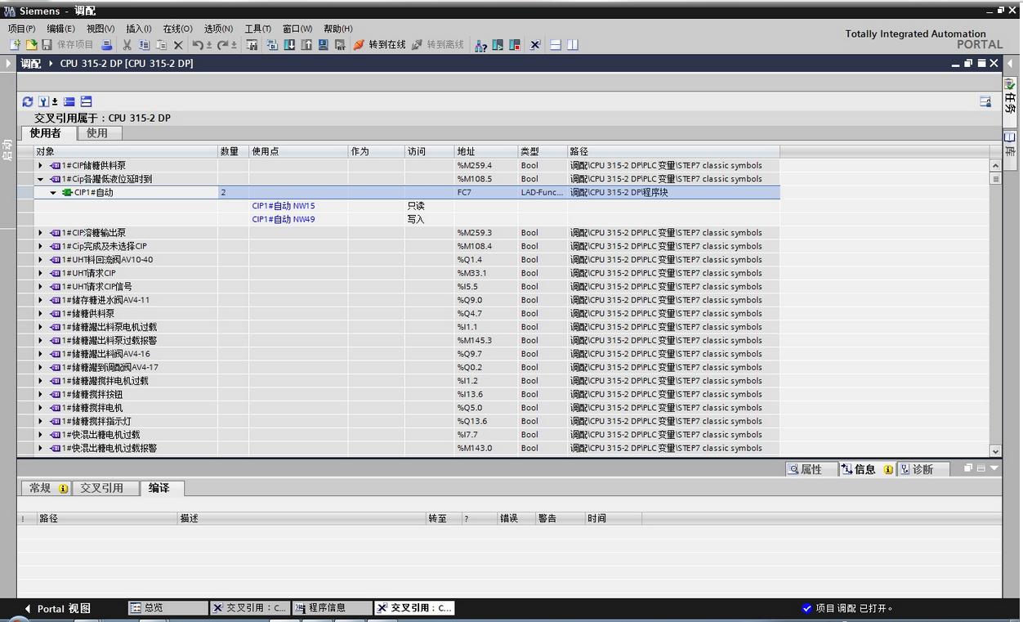Collapse the CIP1#自动 FC7 entry
1023x622 pixels.
click(x=53, y=193)
